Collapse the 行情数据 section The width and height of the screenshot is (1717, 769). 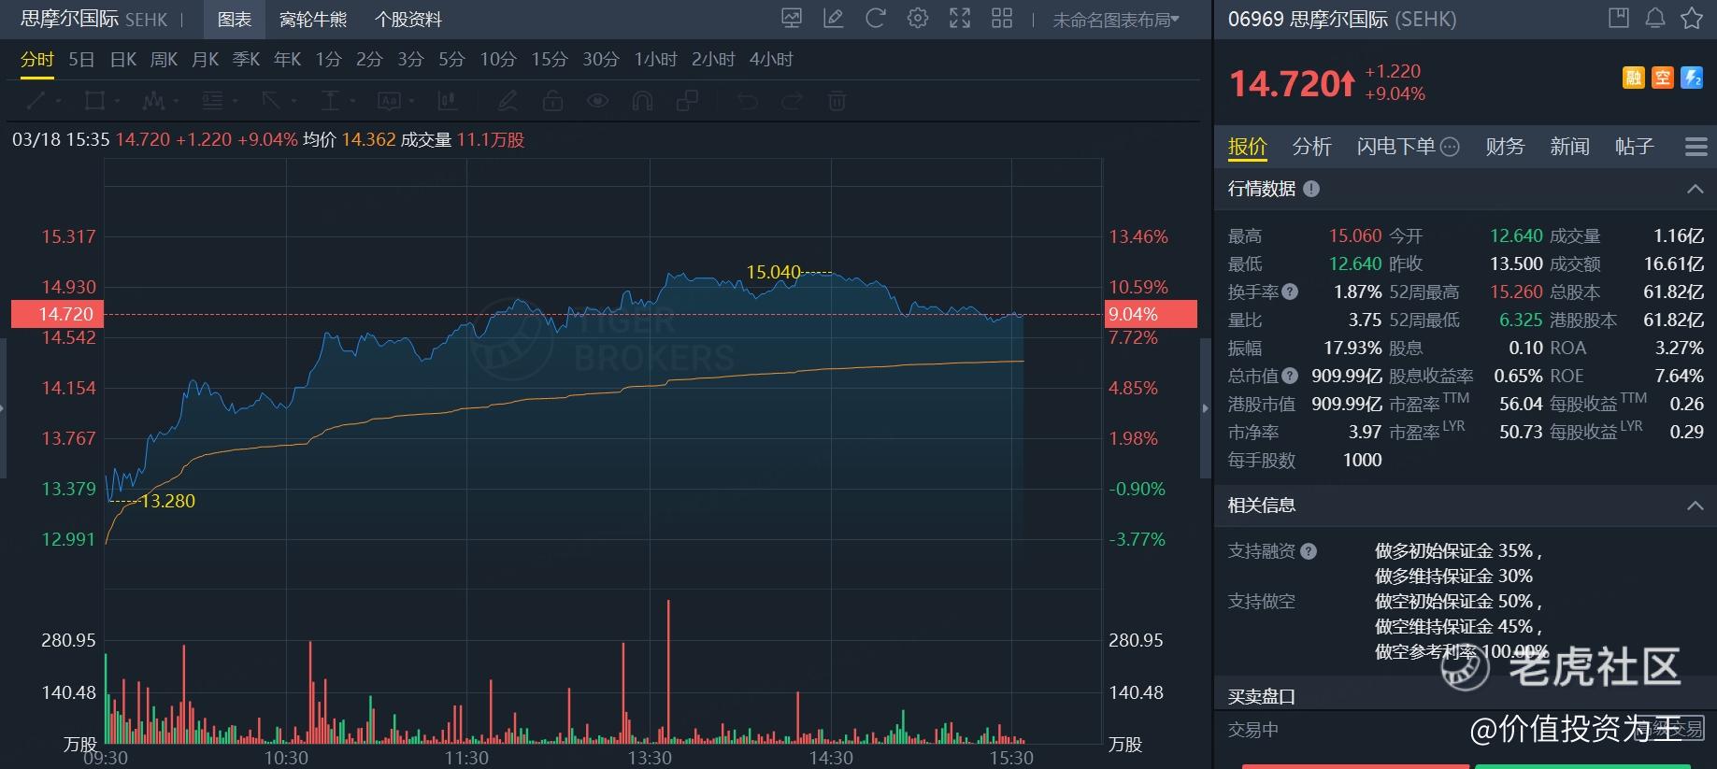(x=1695, y=189)
